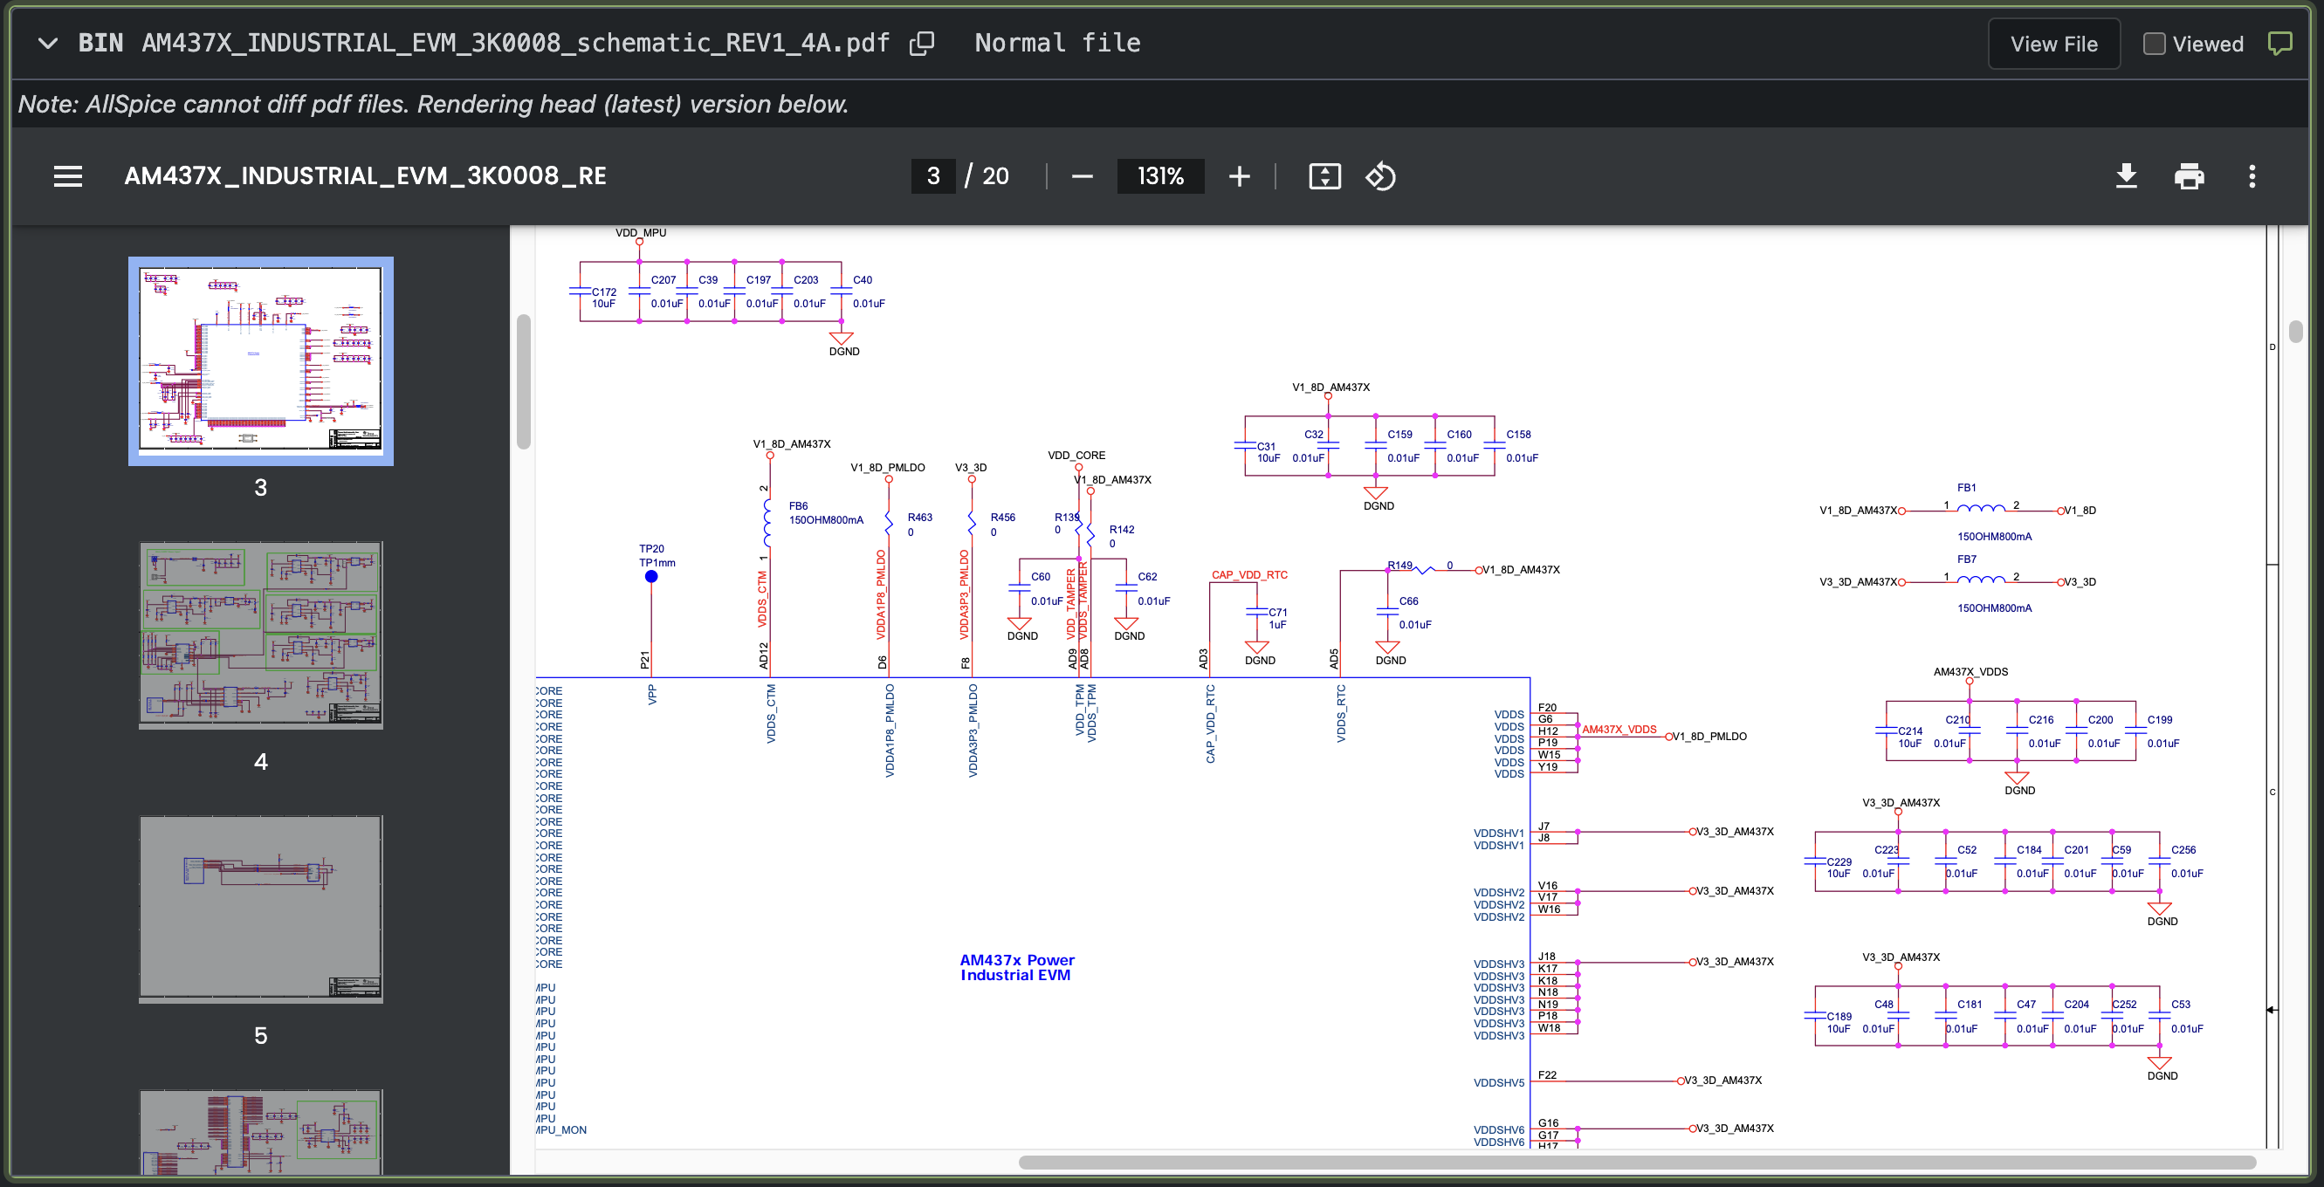
Task: Click the thumbnail panel vertical scrollbar
Action: pos(523,381)
